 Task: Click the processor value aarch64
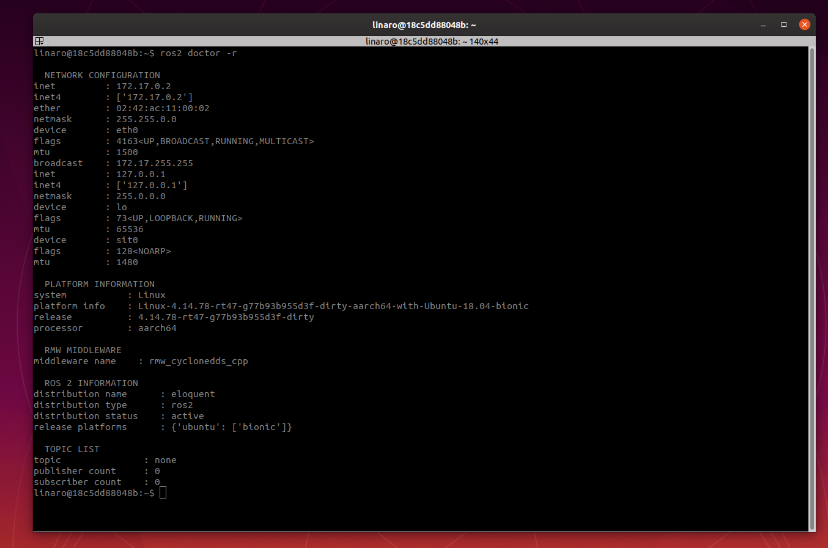157,328
